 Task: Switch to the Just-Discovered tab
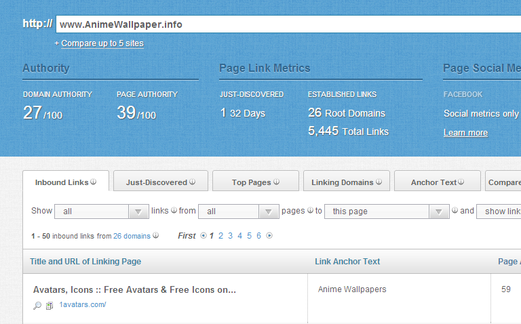pos(161,181)
